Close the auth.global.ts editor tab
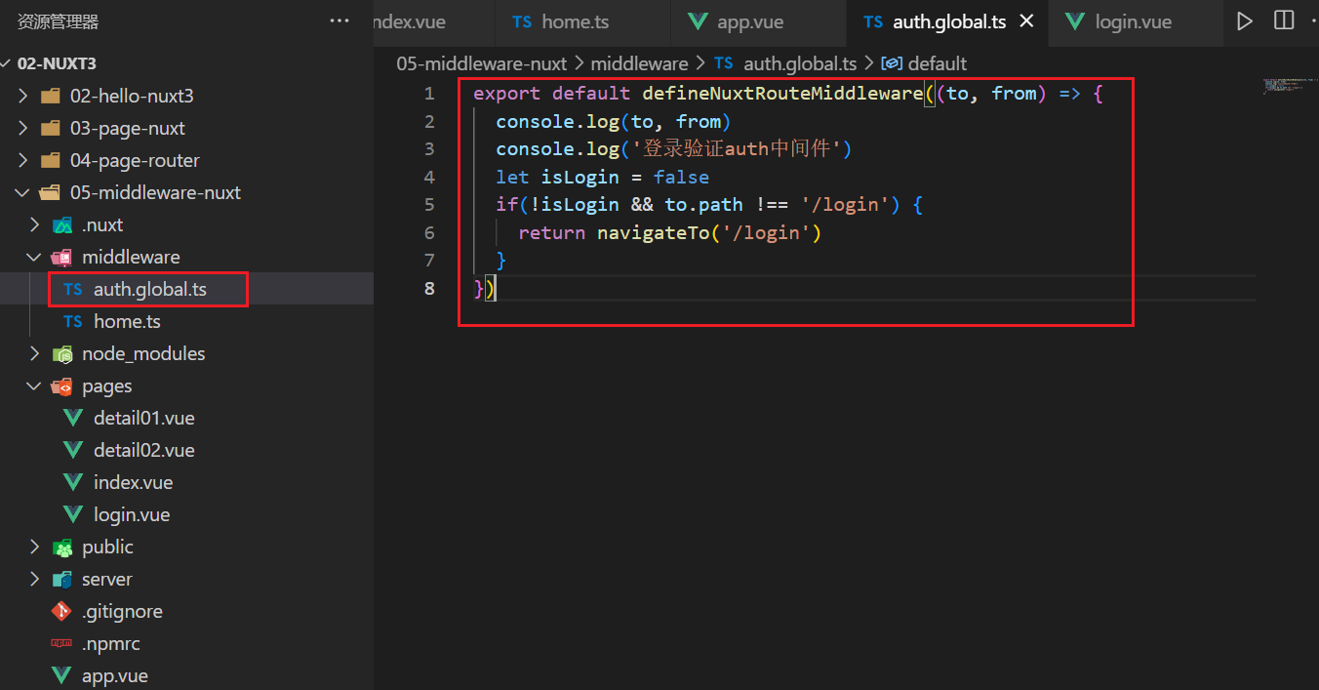 pyautogui.click(x=1026, y=21)
